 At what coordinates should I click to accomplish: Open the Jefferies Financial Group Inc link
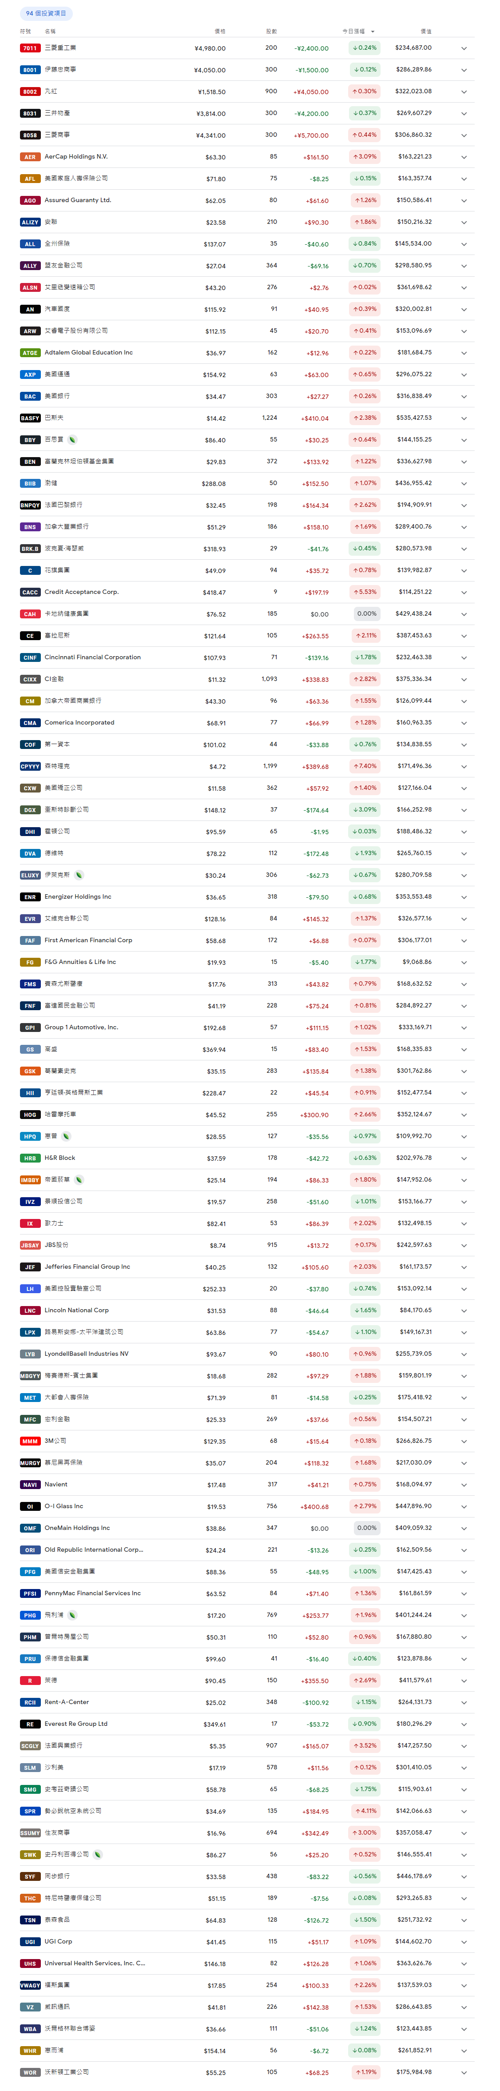(87, 1267)
